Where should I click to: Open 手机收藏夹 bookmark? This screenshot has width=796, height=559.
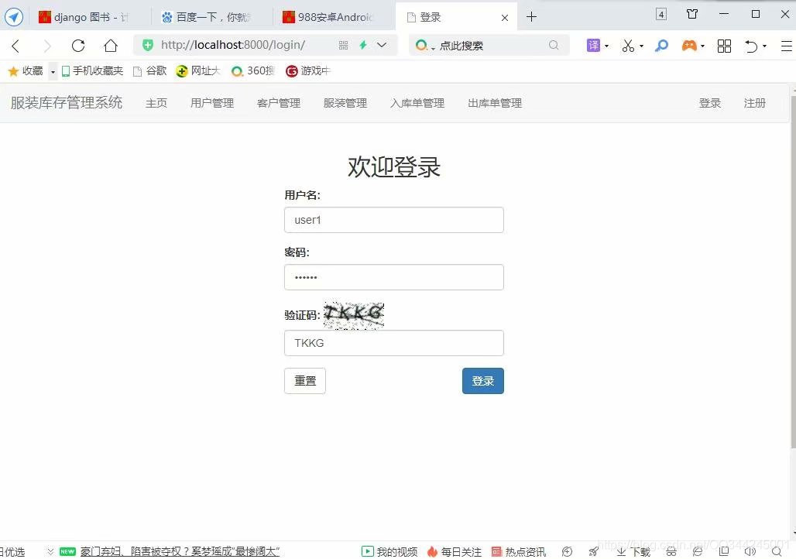click(92, 71)
